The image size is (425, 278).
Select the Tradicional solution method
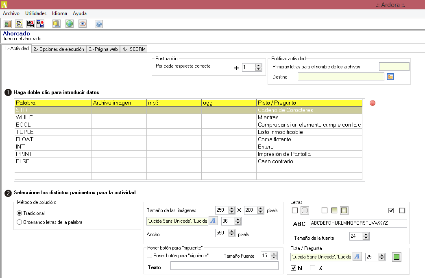point(19,213)
